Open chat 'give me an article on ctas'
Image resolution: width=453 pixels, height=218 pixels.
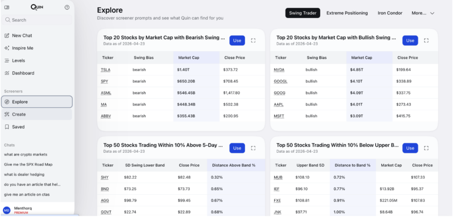point(27,194)
